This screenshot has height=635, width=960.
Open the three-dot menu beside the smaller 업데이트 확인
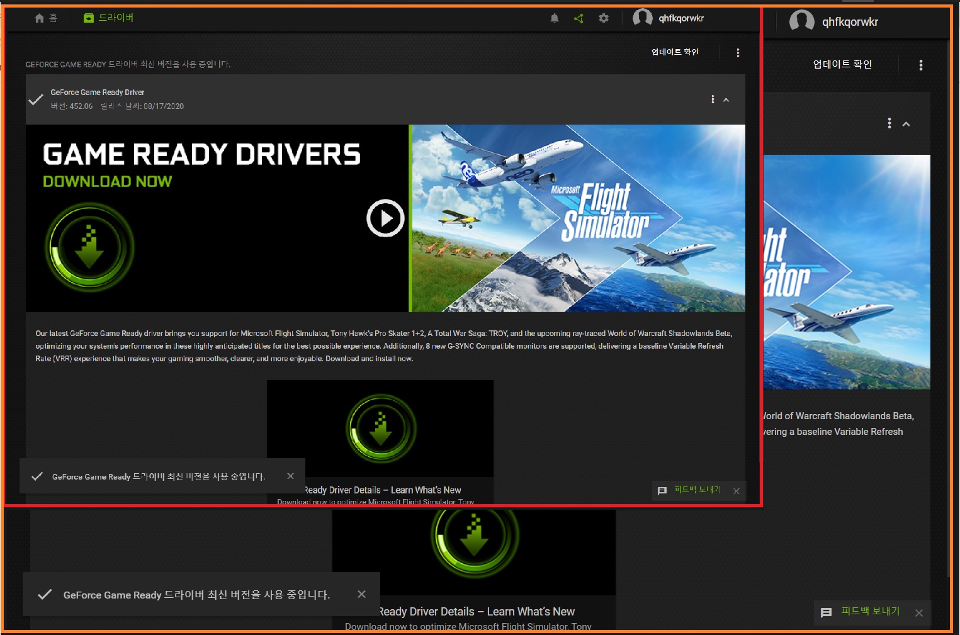(x=738, y=53)
